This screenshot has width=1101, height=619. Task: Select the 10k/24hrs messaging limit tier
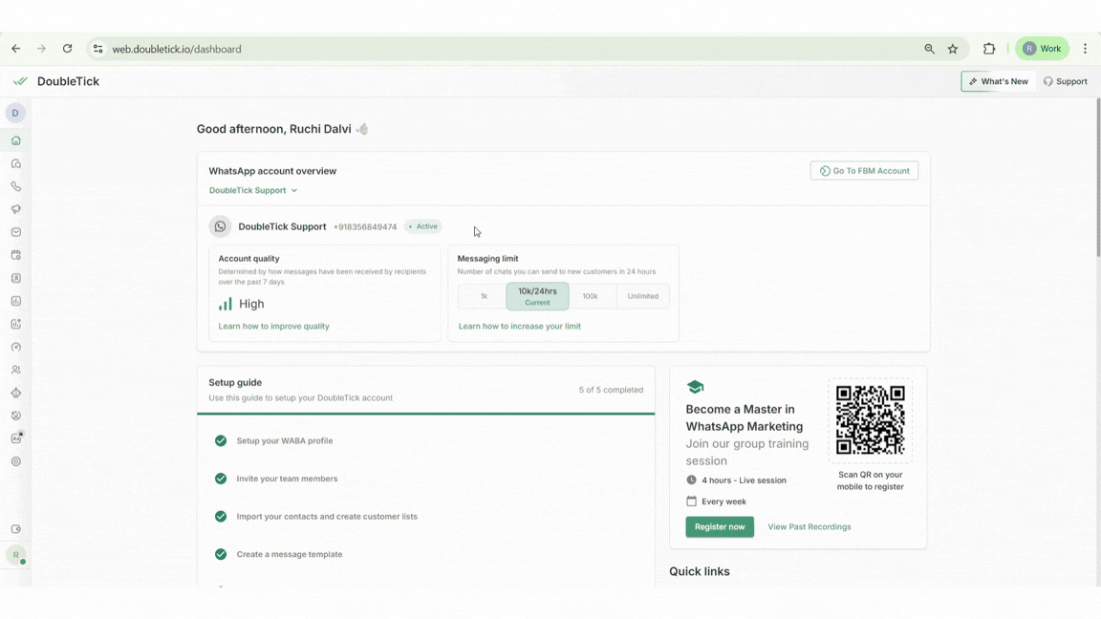pyautogui.click(x=537, y=296)
